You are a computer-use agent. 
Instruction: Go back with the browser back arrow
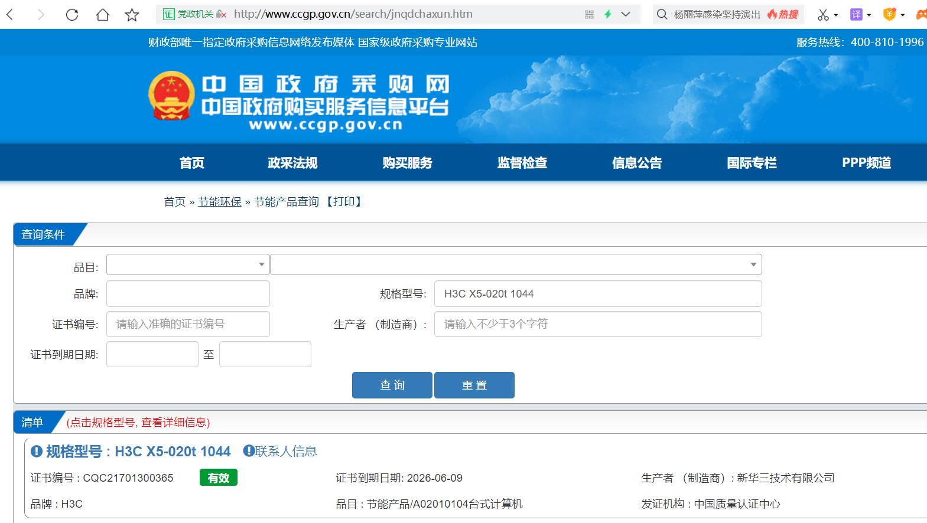(x=9, y=15)
